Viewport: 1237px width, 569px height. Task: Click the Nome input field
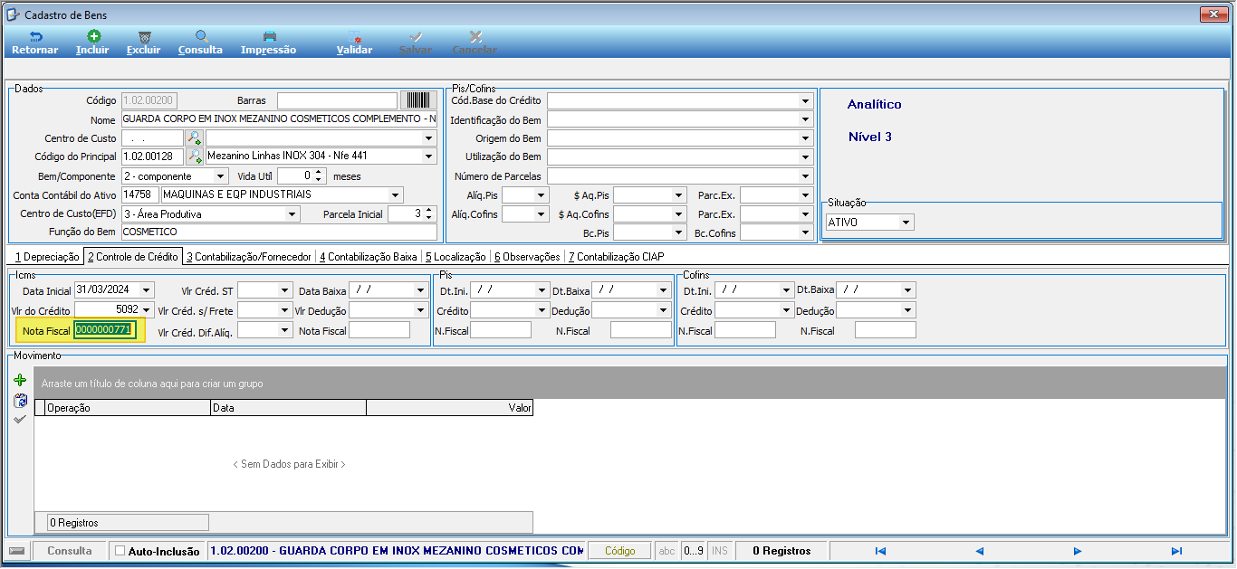click(279, 119)
